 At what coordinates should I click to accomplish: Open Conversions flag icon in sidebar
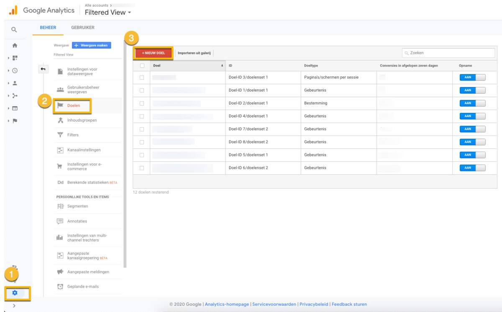pyautogui.click(x=15, y=121)
